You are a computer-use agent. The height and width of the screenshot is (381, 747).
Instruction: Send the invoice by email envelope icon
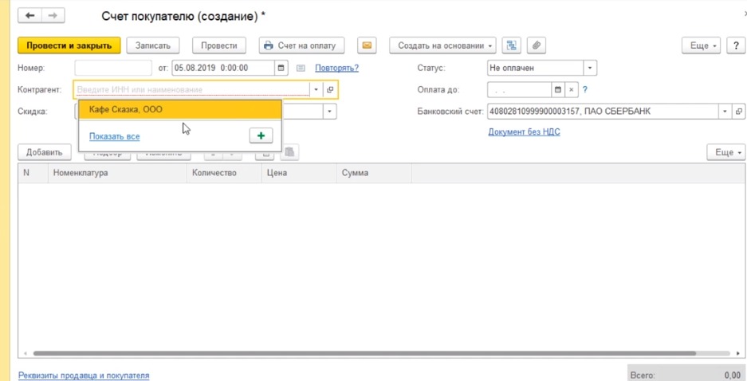(x=367, y=45)
